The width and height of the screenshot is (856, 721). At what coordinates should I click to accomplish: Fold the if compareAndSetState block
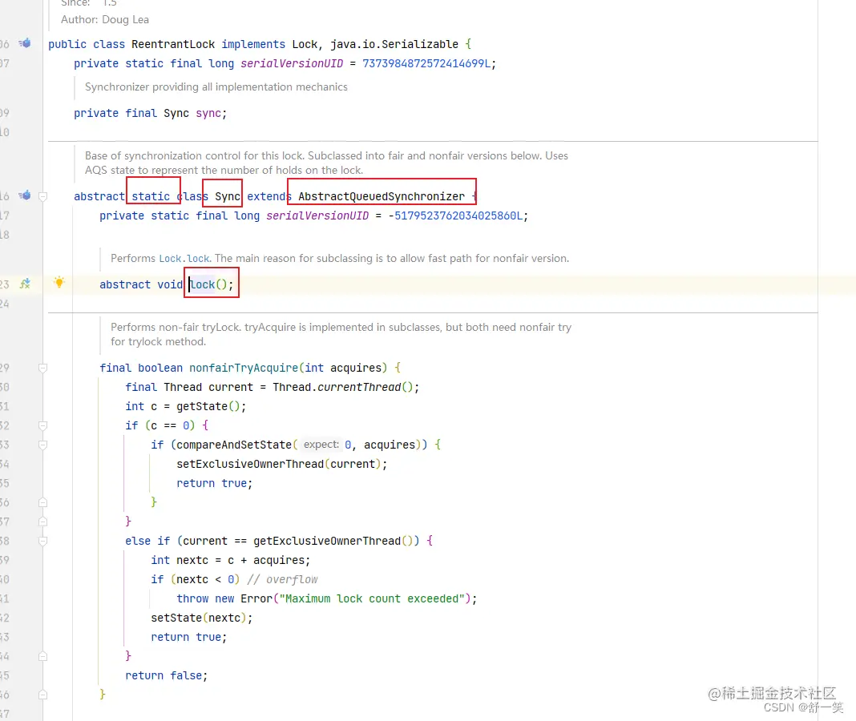tap(42, 445)
